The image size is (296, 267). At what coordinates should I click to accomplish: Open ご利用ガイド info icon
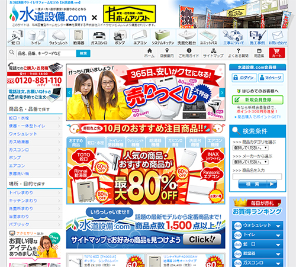189,53
